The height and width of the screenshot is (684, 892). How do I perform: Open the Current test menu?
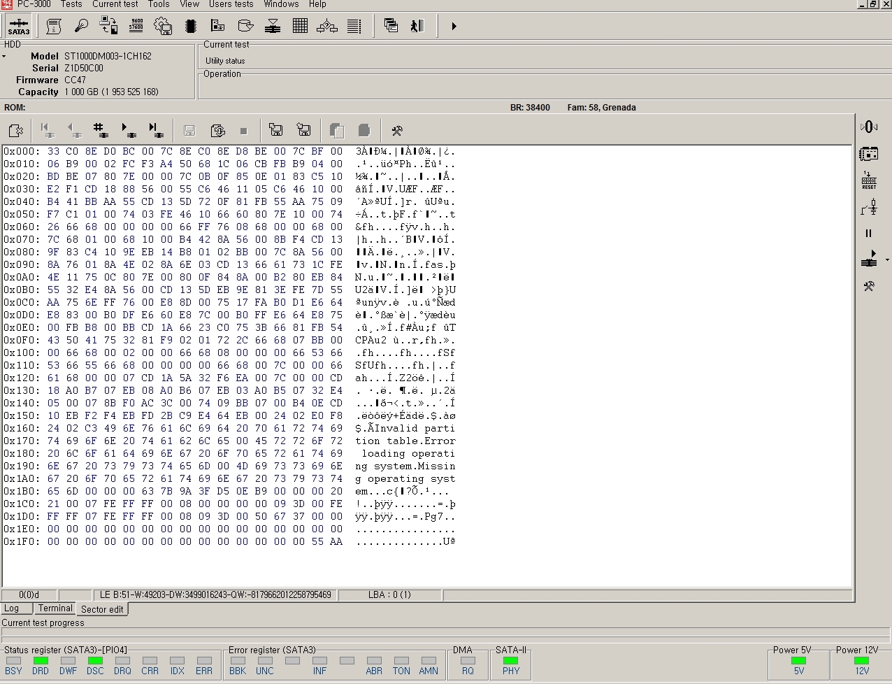(115, 4)
